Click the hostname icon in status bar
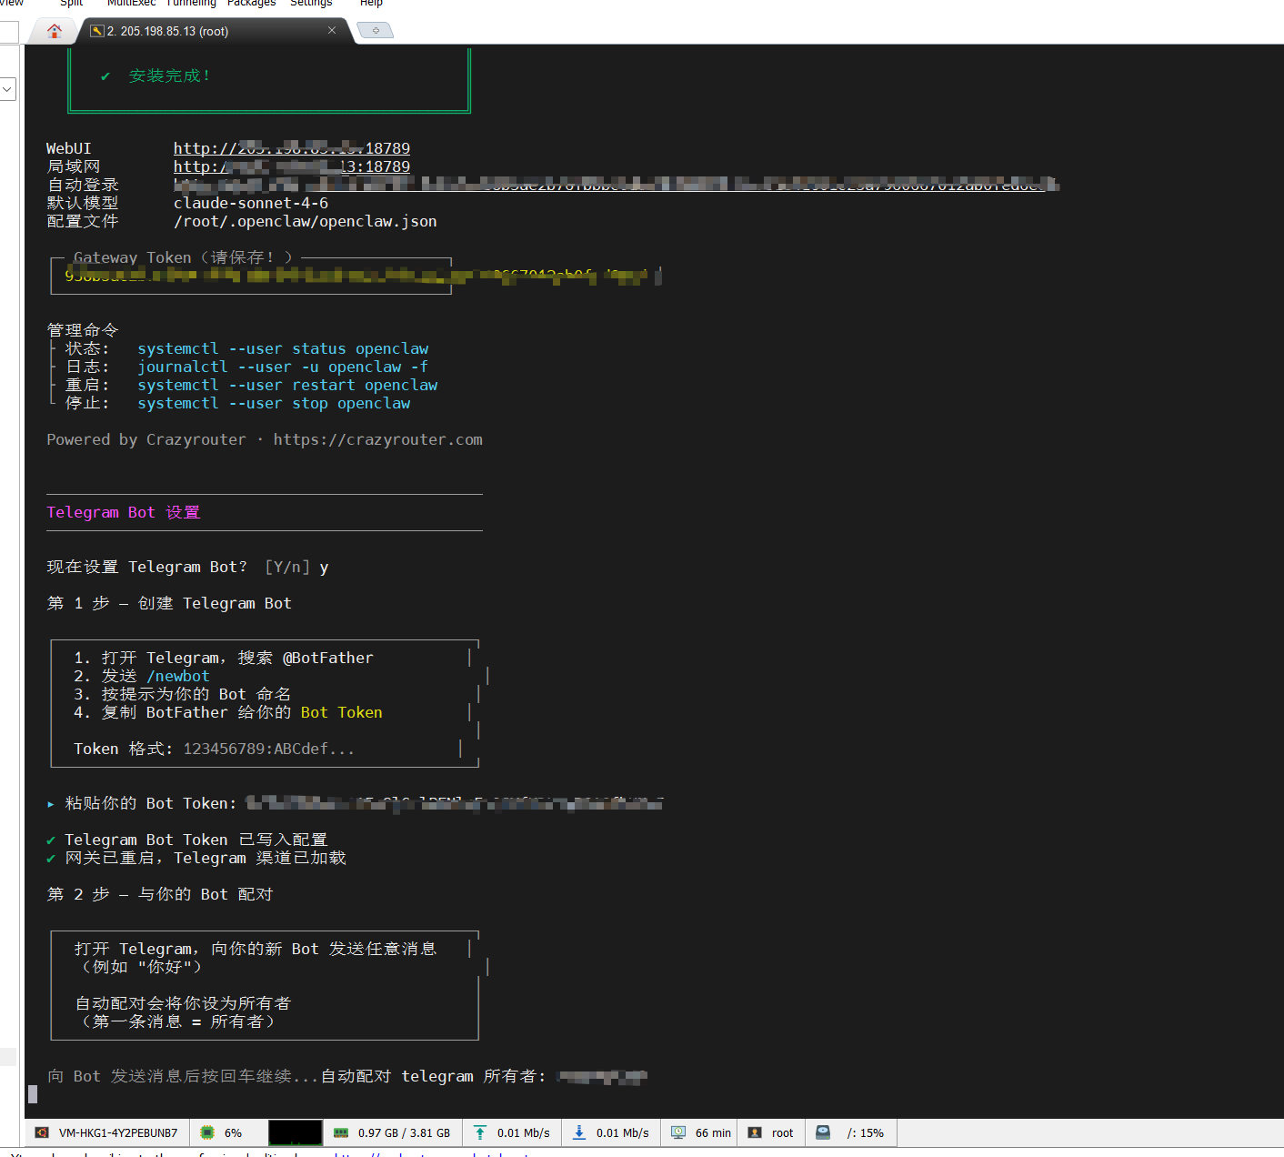Screen dimensions: 1284x1157 (42, 1132)
